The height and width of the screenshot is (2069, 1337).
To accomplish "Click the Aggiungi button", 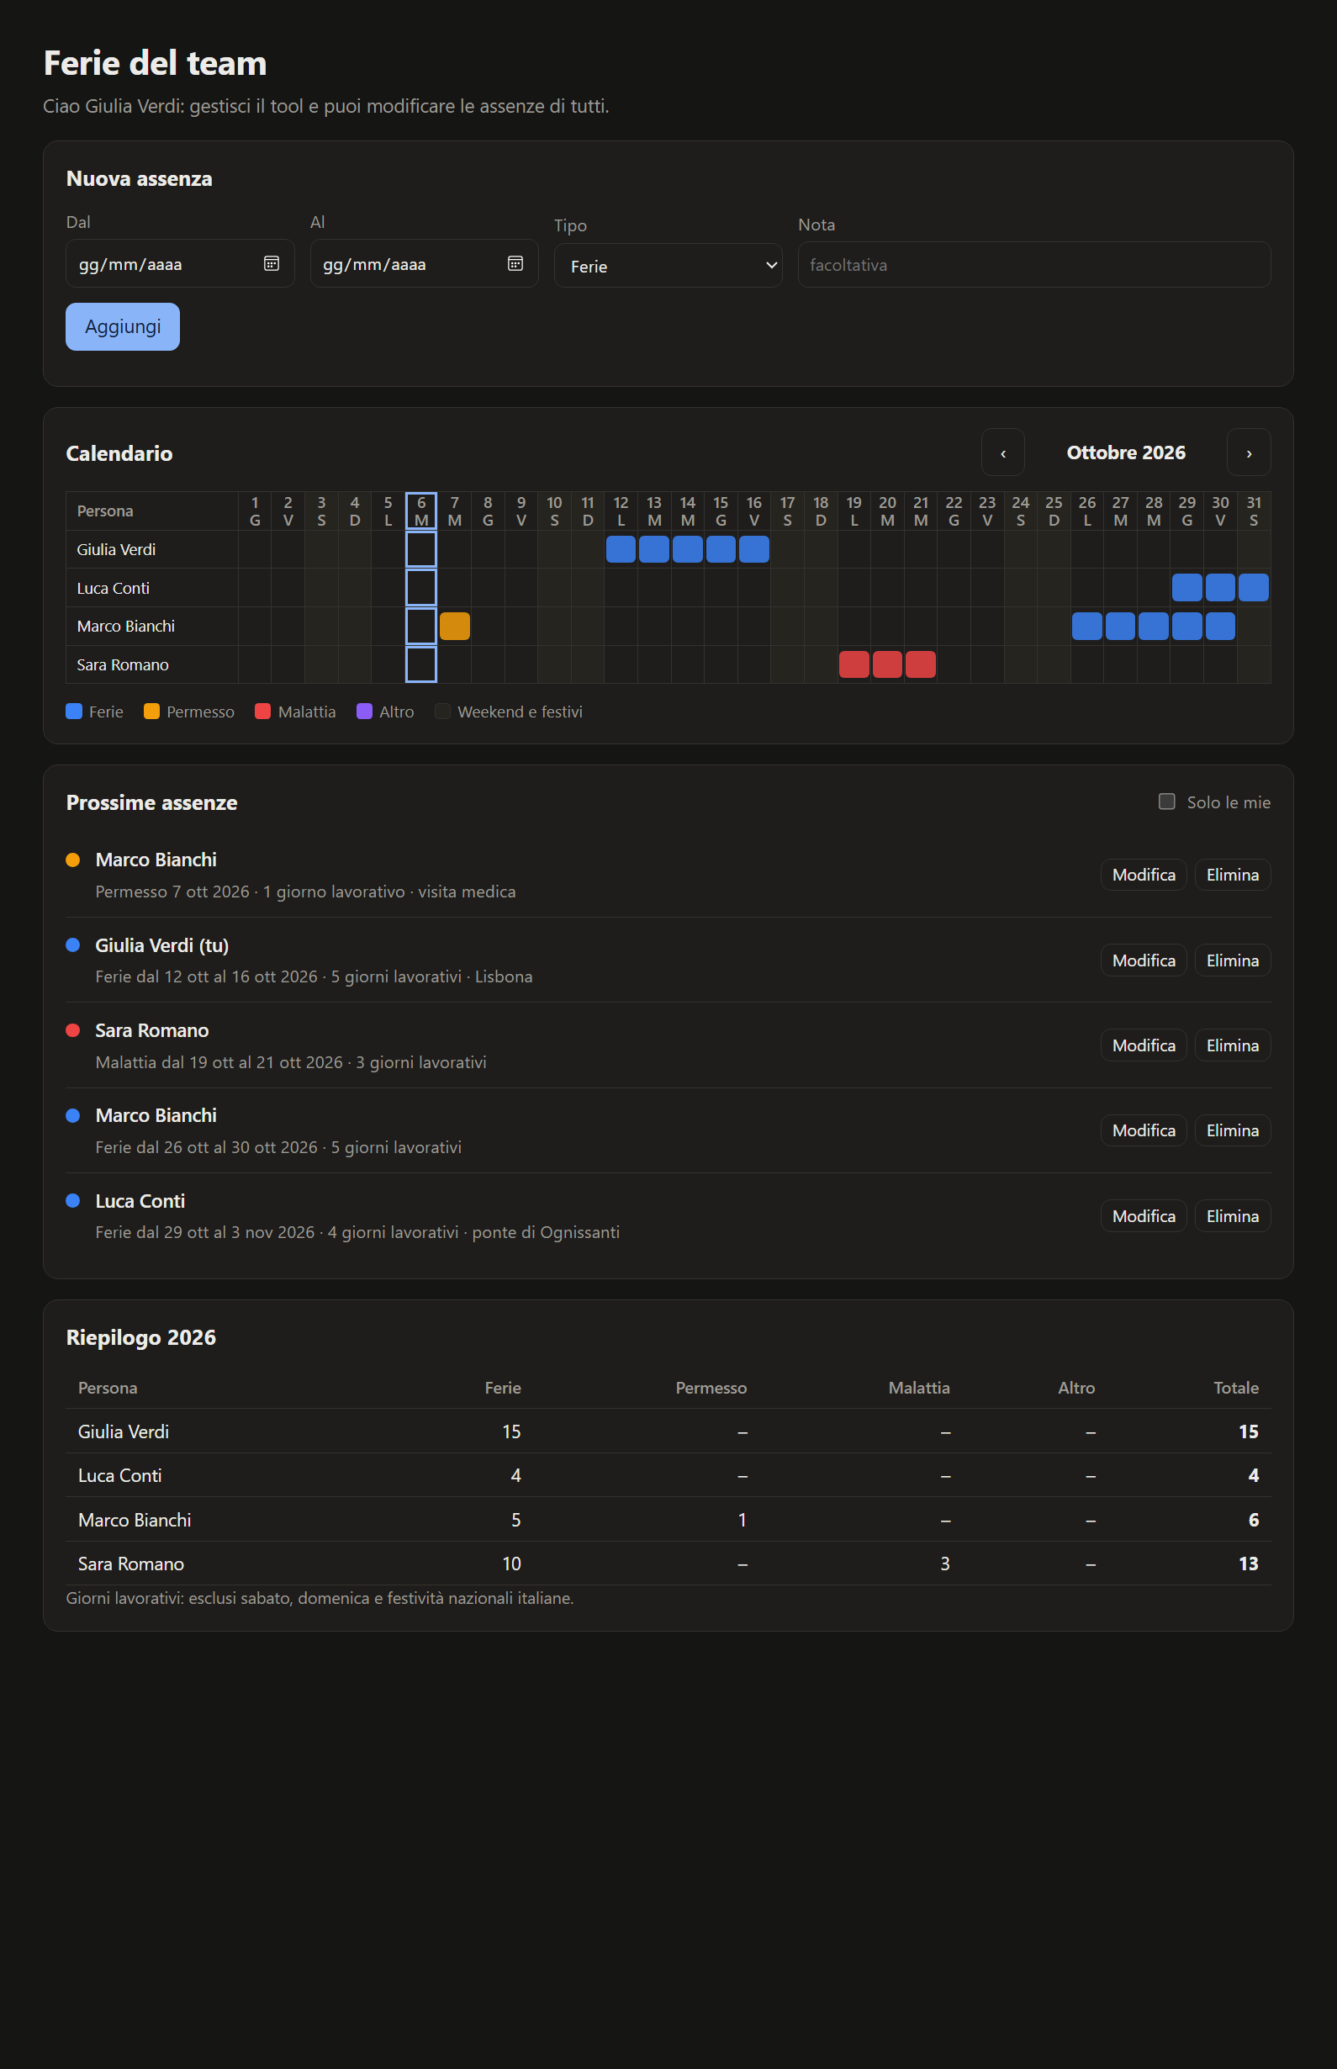I will pyautogui.click(x=123, y=326).
